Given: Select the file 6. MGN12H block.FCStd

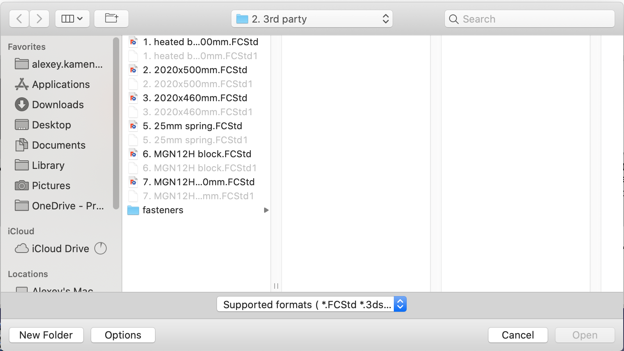Looking at the screenshot, I should click(197, 154).
